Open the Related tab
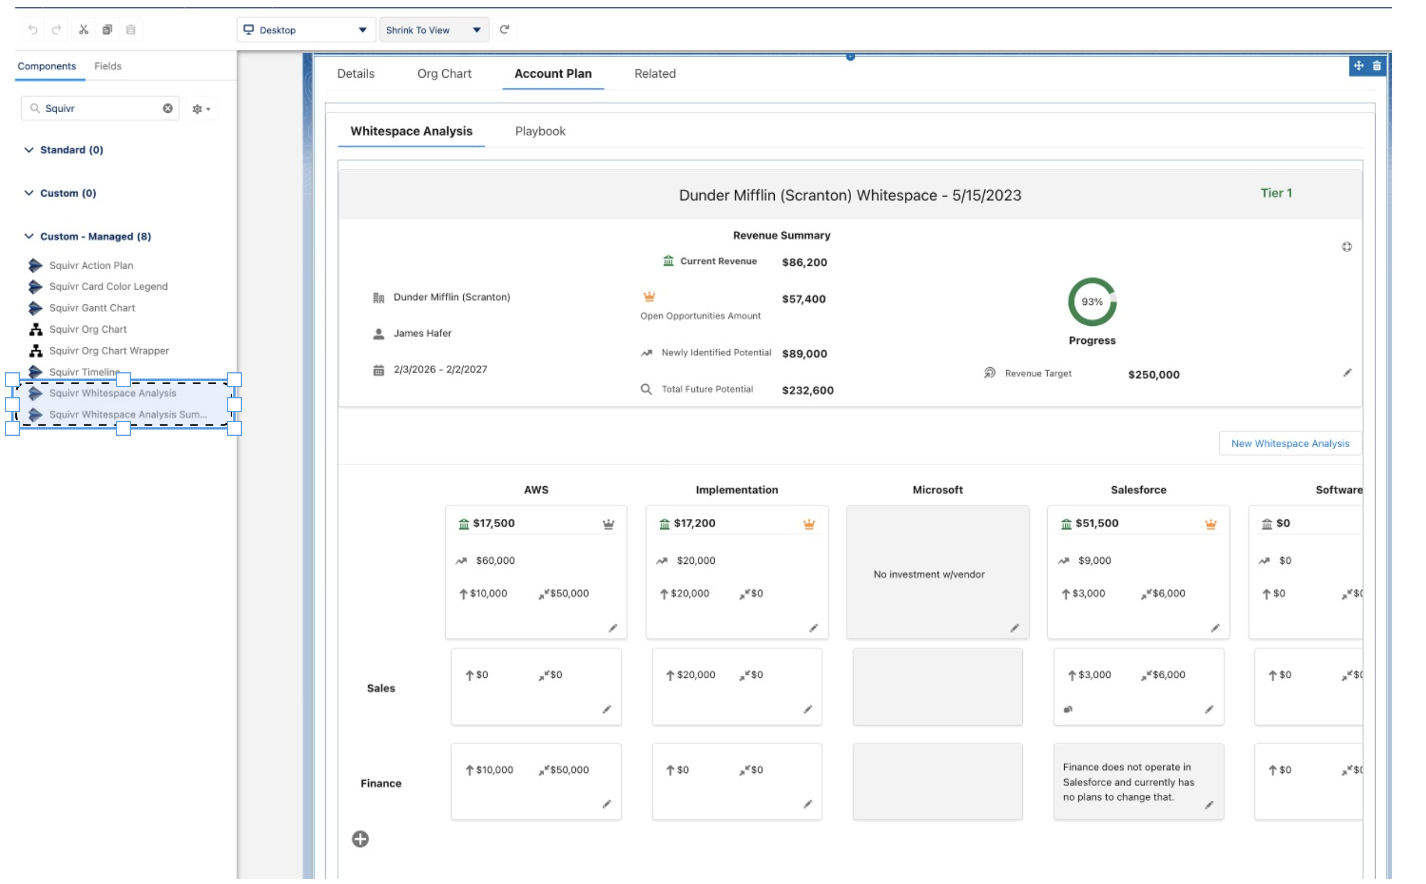The height and width of the screenshot is (884, 1426). coord(655,74)
